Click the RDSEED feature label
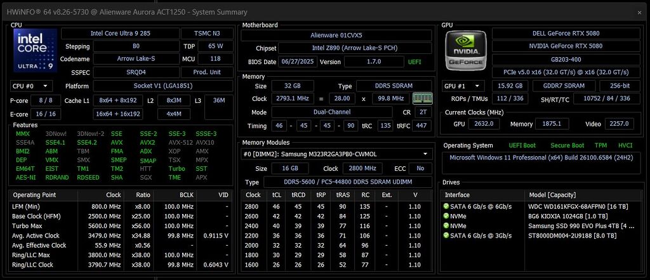 (88, 177)
